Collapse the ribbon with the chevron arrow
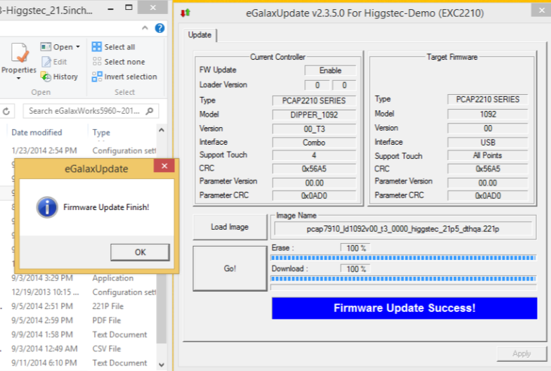Image resolution: width=551 pixels, height=371 pixels. coord(145,28)
